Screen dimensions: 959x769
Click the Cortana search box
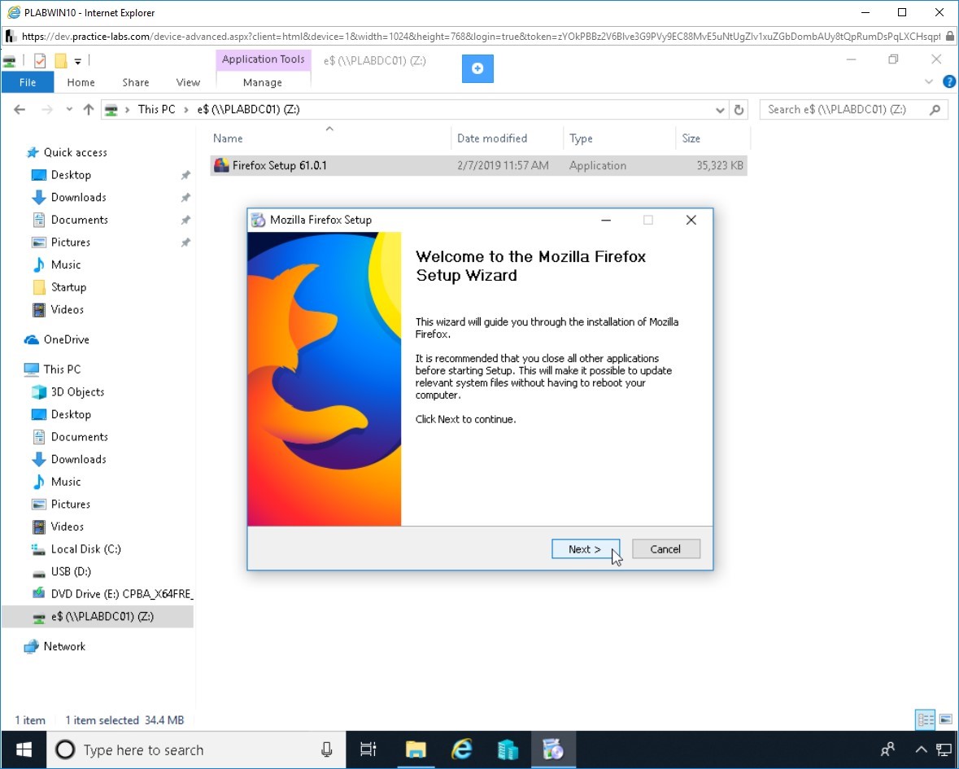(197, 749)
